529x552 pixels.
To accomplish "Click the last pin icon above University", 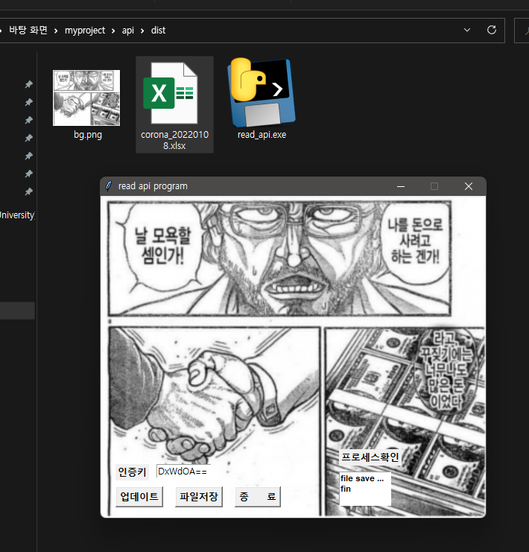I will (x=28, y=191).
